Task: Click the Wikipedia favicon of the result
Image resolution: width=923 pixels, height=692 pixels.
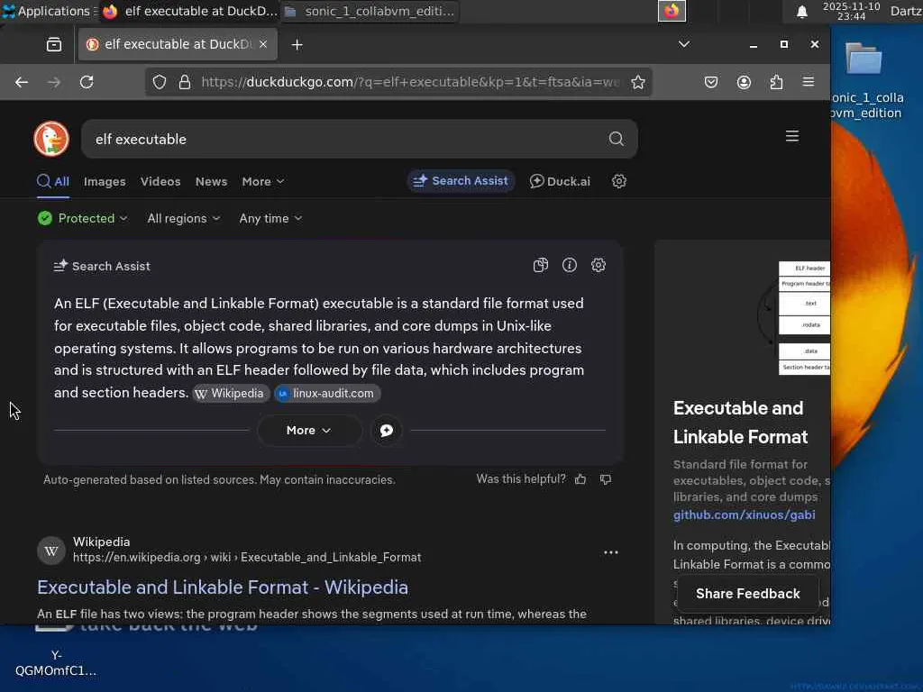Action: [x=51, y=551]
